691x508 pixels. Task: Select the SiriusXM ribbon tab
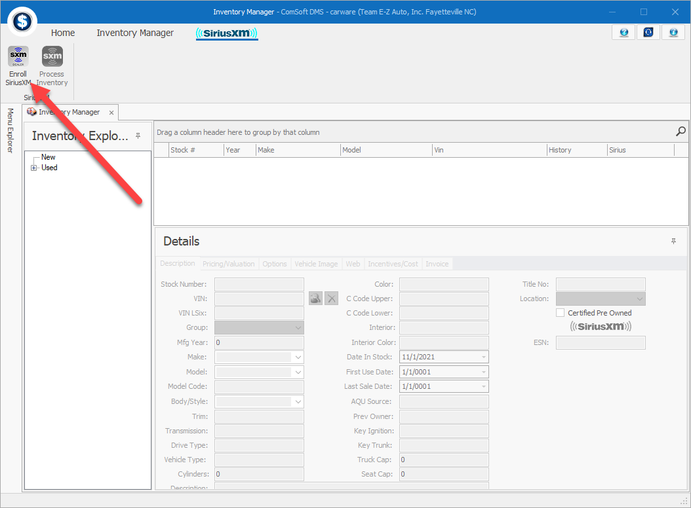(x=227, y=33)
